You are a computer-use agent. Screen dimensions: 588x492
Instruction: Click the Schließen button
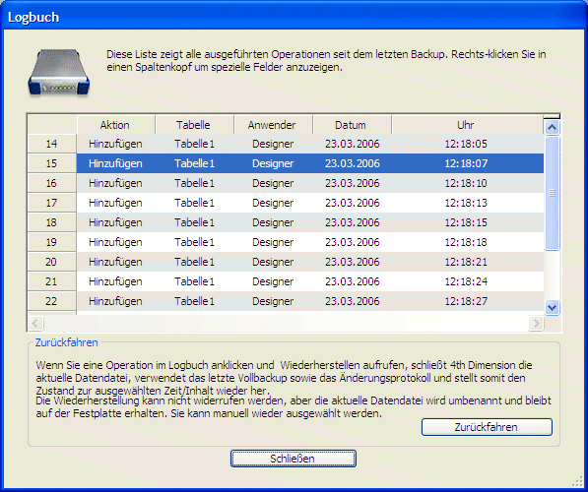(x=294, y=459)
